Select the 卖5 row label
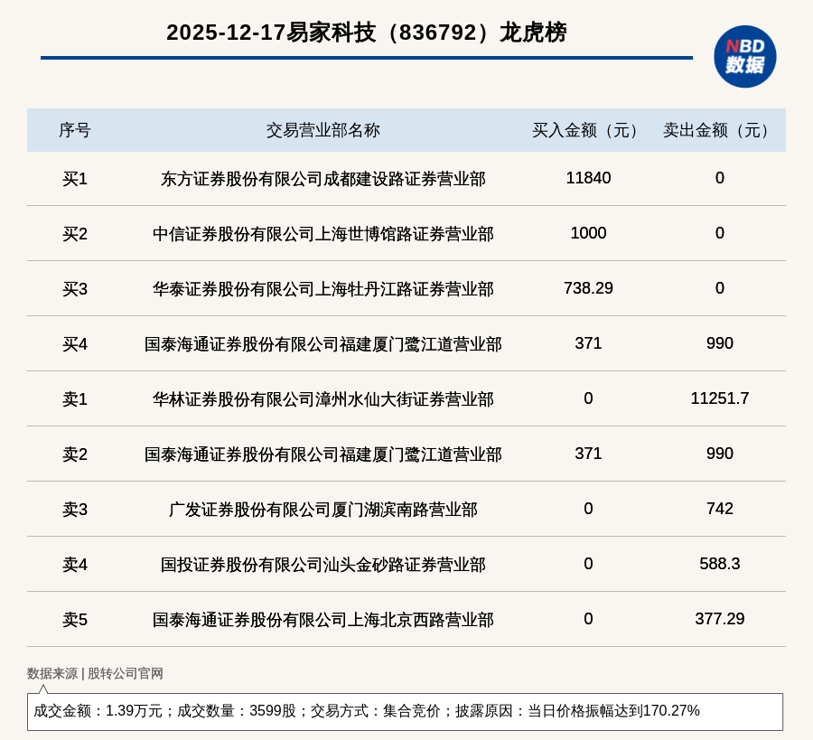 click(x=75, y=620)
